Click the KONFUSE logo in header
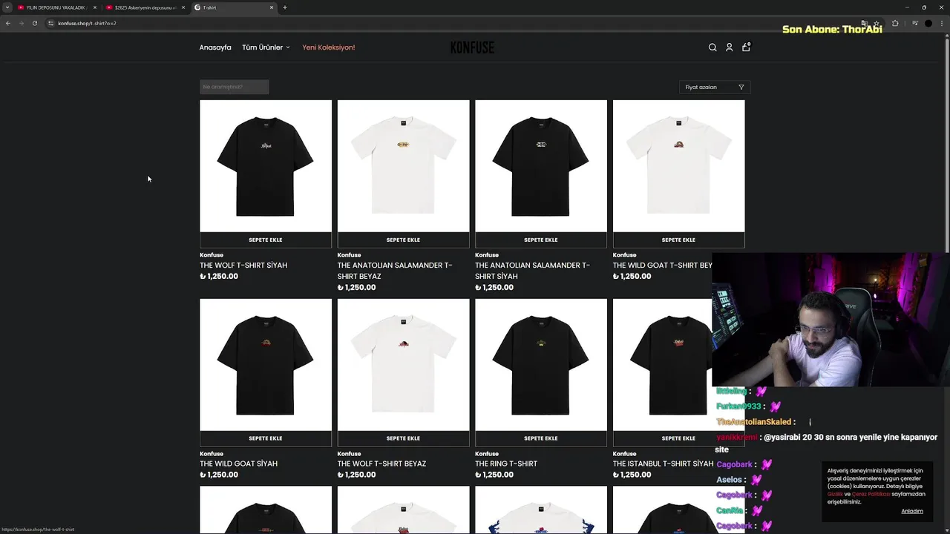This screenshot has width=950, height=534. point(472,47)
